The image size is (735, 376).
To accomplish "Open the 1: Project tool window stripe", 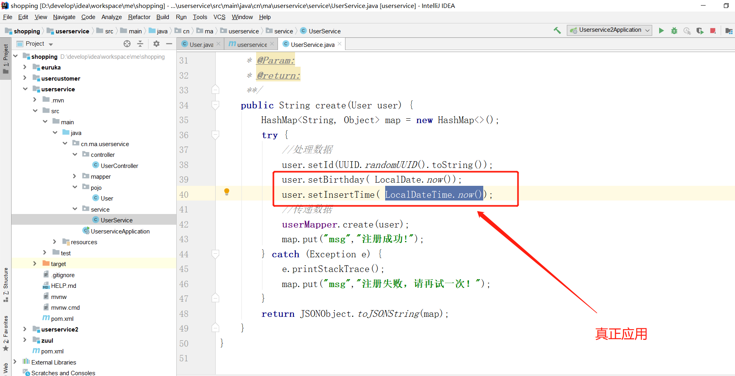I will coord(6,59).
